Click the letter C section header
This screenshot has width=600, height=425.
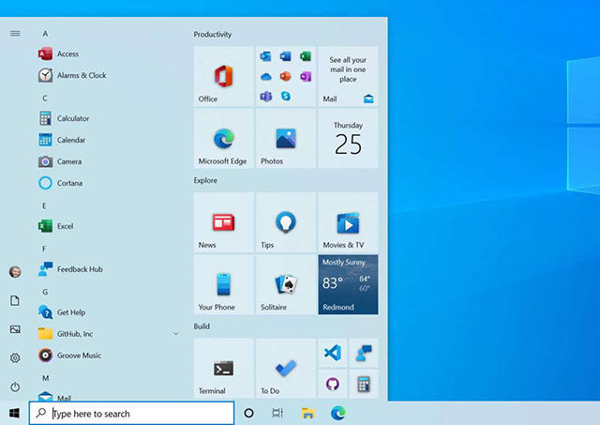tap(45, 98)
